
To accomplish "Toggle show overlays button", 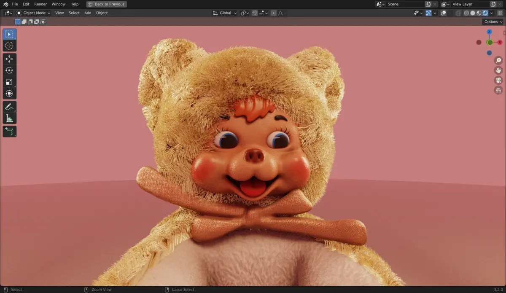I will point(444,13).
